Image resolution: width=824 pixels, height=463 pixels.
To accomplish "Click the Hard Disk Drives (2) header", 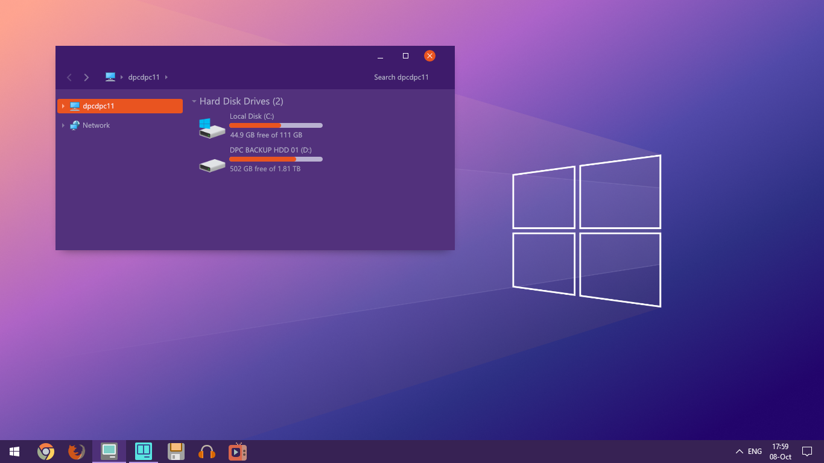I will pos(241,101).
